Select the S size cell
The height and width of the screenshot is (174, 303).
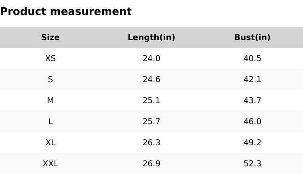[50, 79]
